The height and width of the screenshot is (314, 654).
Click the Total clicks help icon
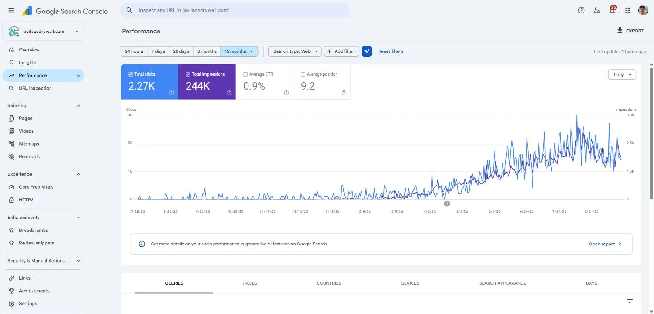(x=171, y=93)
